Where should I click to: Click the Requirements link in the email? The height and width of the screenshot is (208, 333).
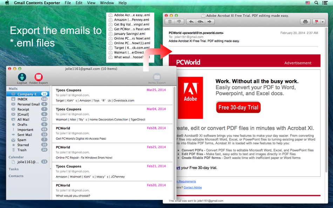pyautogui.click(x=187, y=181)
